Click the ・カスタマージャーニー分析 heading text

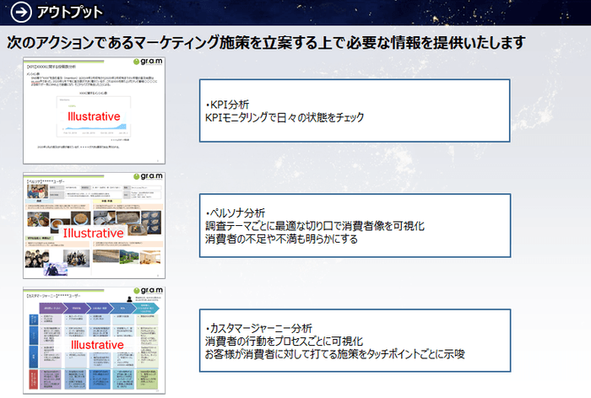pyautogui.click(x=258, y=327)
